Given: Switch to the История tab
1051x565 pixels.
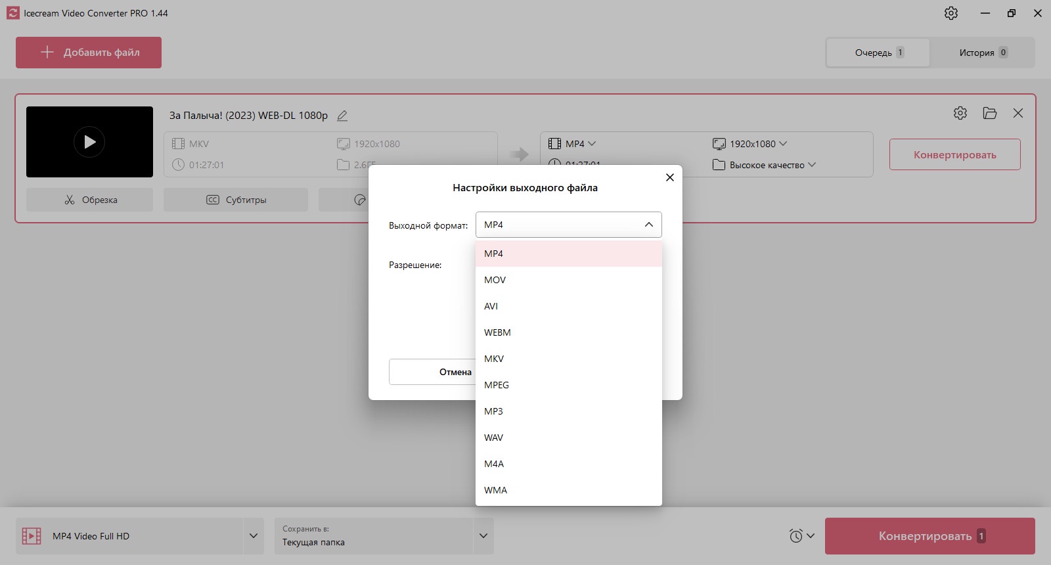Looking at the screenshot, I should (983, 53).
